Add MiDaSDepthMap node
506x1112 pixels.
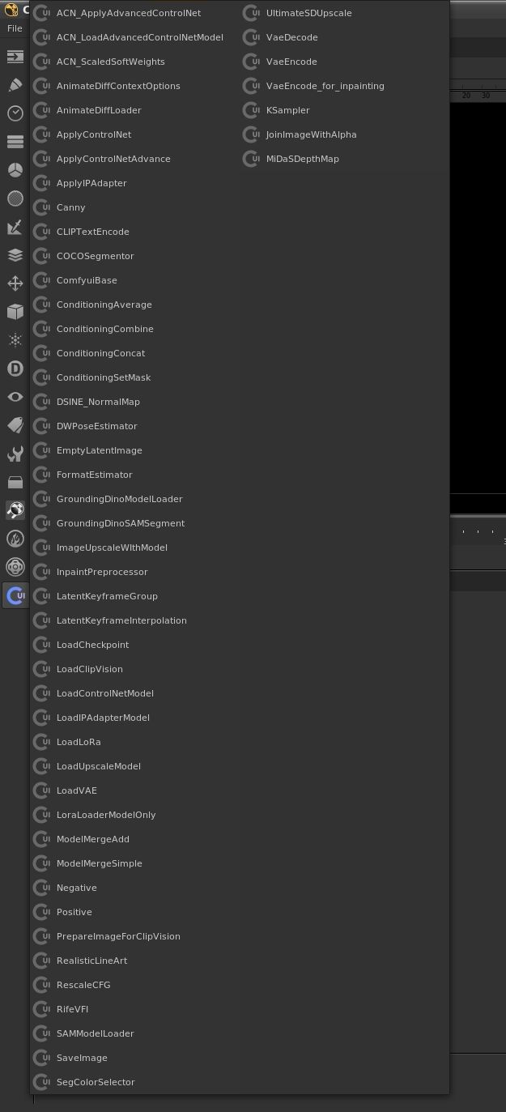(302, 159)
